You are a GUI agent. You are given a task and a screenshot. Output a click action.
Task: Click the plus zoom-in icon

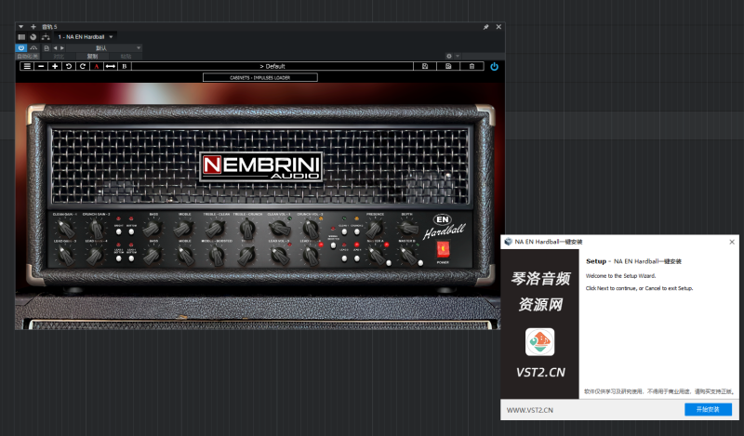coord(55,66)
